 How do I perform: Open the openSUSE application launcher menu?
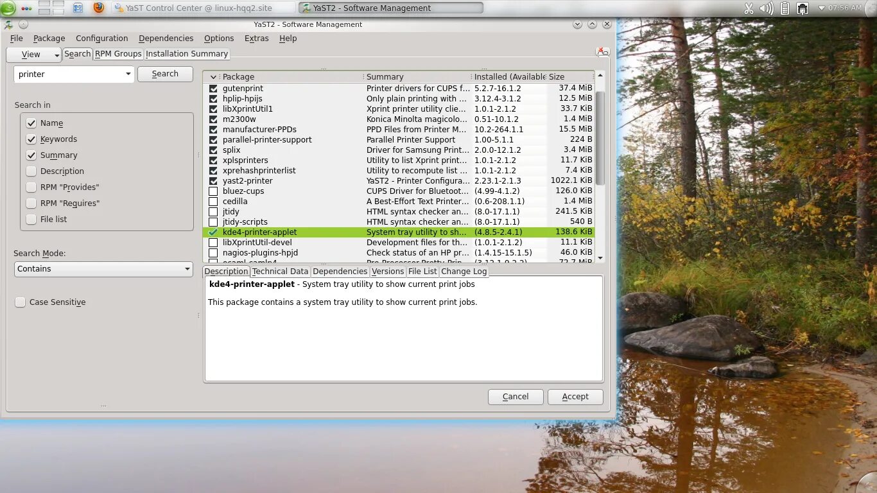coord(8,8)
